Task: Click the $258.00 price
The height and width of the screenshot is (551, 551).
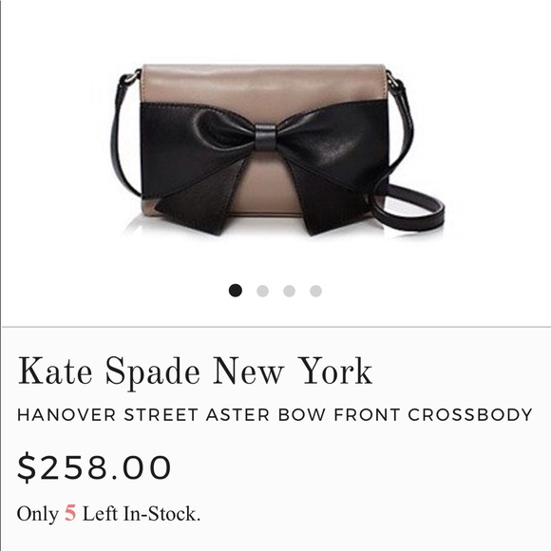Action: (x=94, y=467)
